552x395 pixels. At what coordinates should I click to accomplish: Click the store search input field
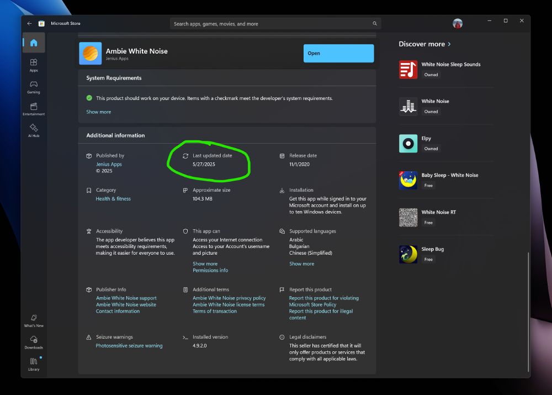[x=275, y=24]
